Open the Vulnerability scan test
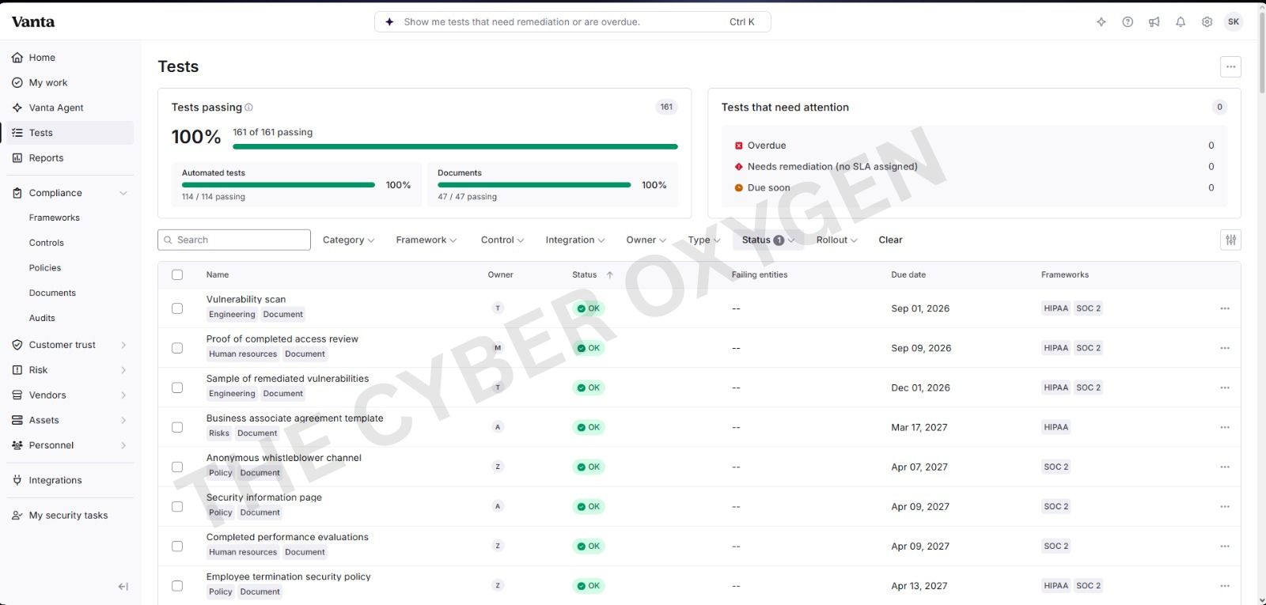1266x605 pixels. pyautogui.click(x=246, y=300)
